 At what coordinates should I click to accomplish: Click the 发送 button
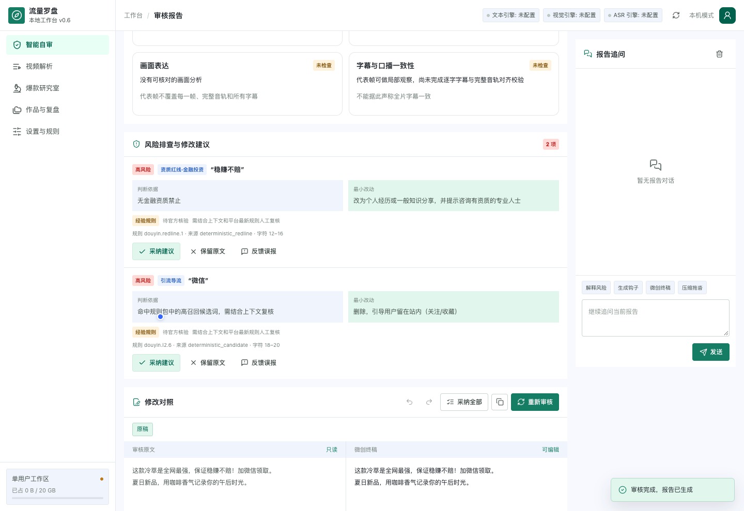click(711, 352)
